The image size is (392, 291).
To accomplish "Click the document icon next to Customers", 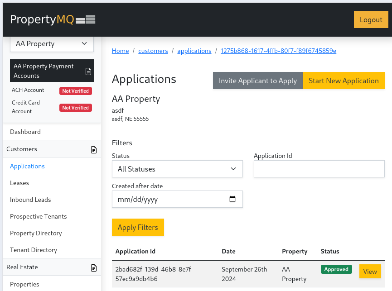I will [94, 149].
